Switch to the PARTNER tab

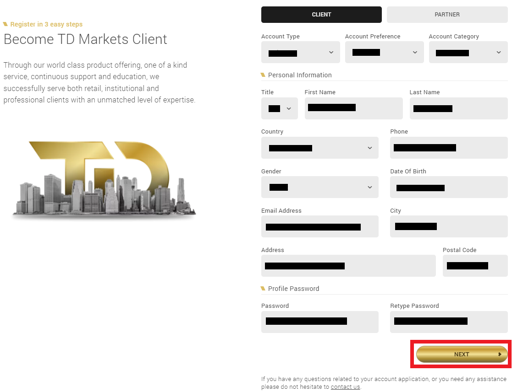447,15
